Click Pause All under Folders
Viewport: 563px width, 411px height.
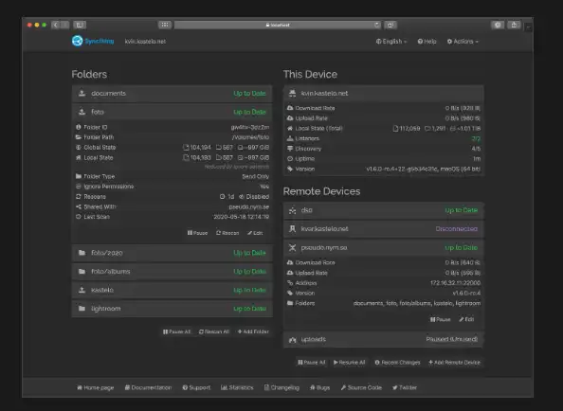176,331
